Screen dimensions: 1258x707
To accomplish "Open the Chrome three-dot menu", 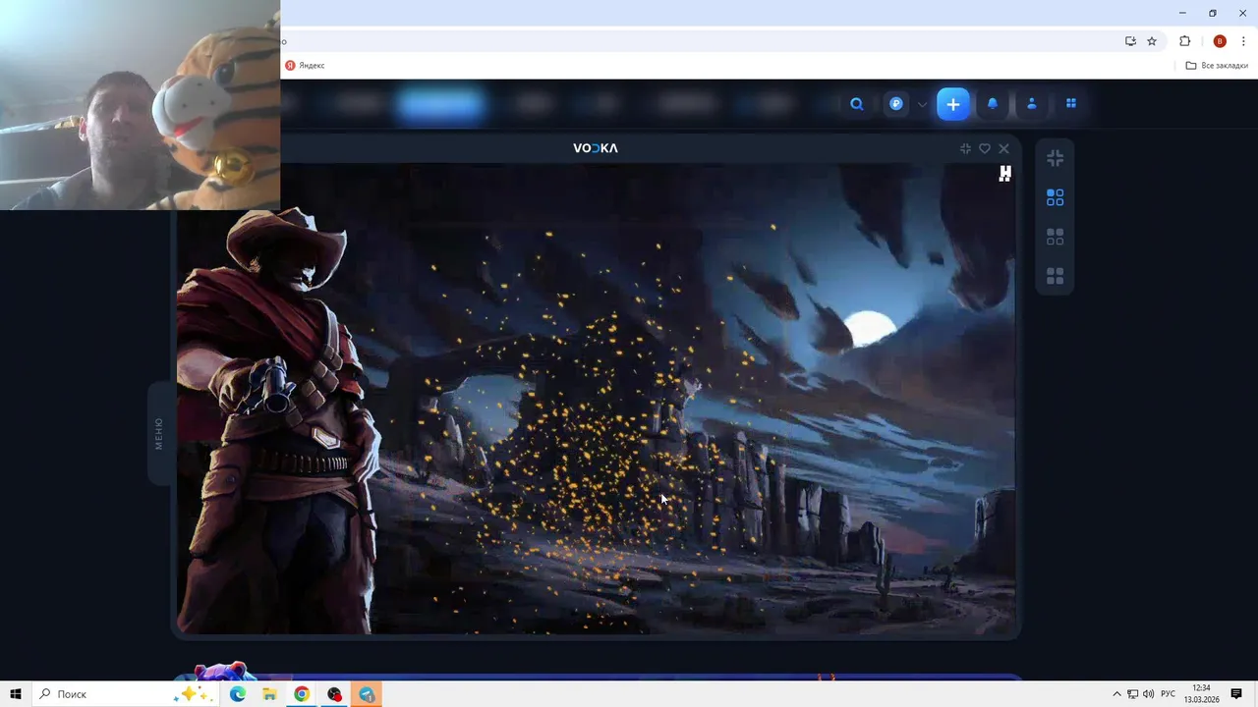I will click(x=1243, y=41).
